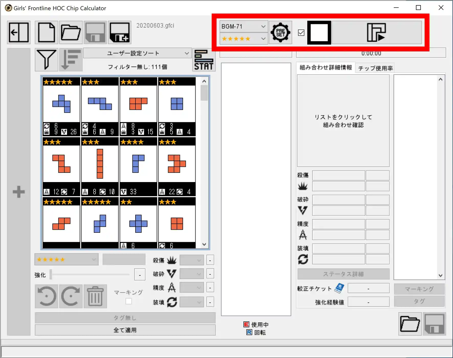453x358 pixels.
Task: Delete chip with trash can icon
Action: [95, 296]
